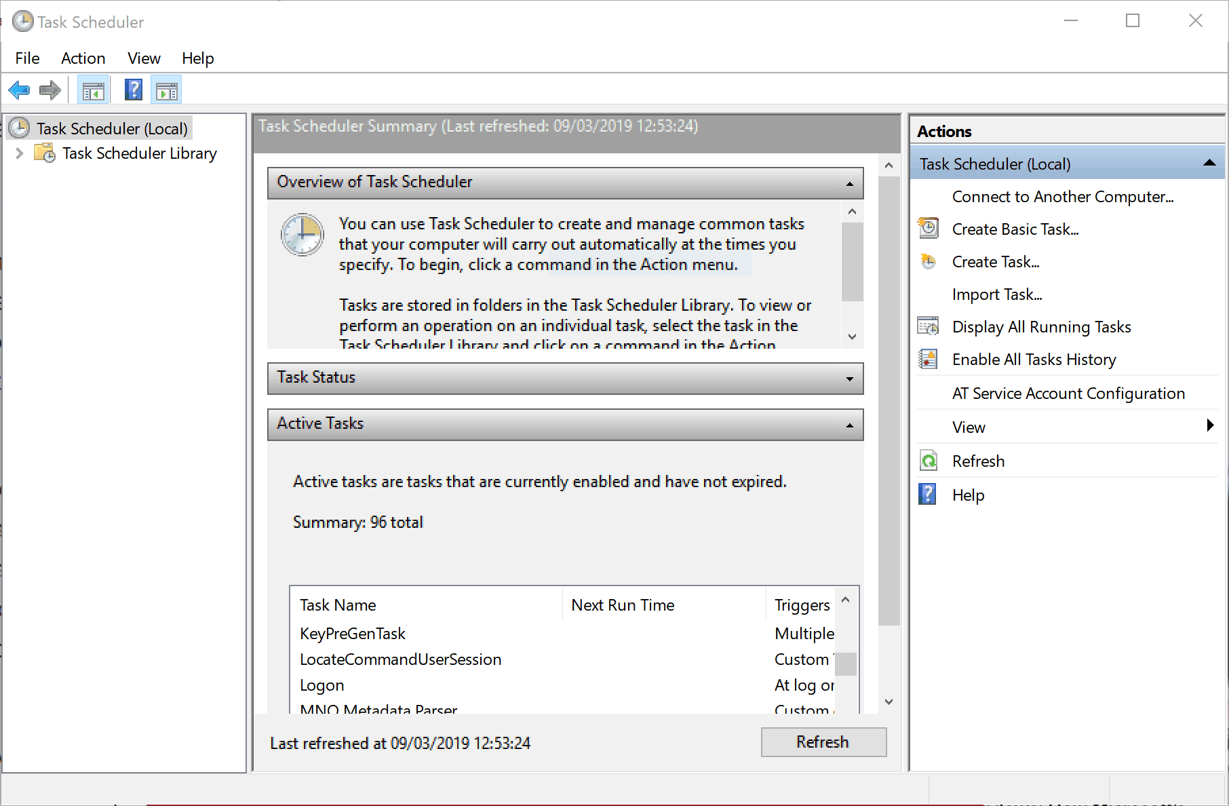
Task: Open the Action menu
Action: (x=83, y=58)
